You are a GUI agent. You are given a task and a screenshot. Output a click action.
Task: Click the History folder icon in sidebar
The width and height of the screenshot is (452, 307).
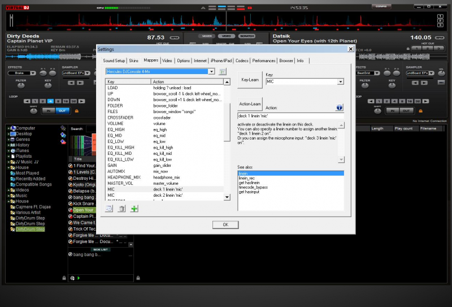(12, 145)
